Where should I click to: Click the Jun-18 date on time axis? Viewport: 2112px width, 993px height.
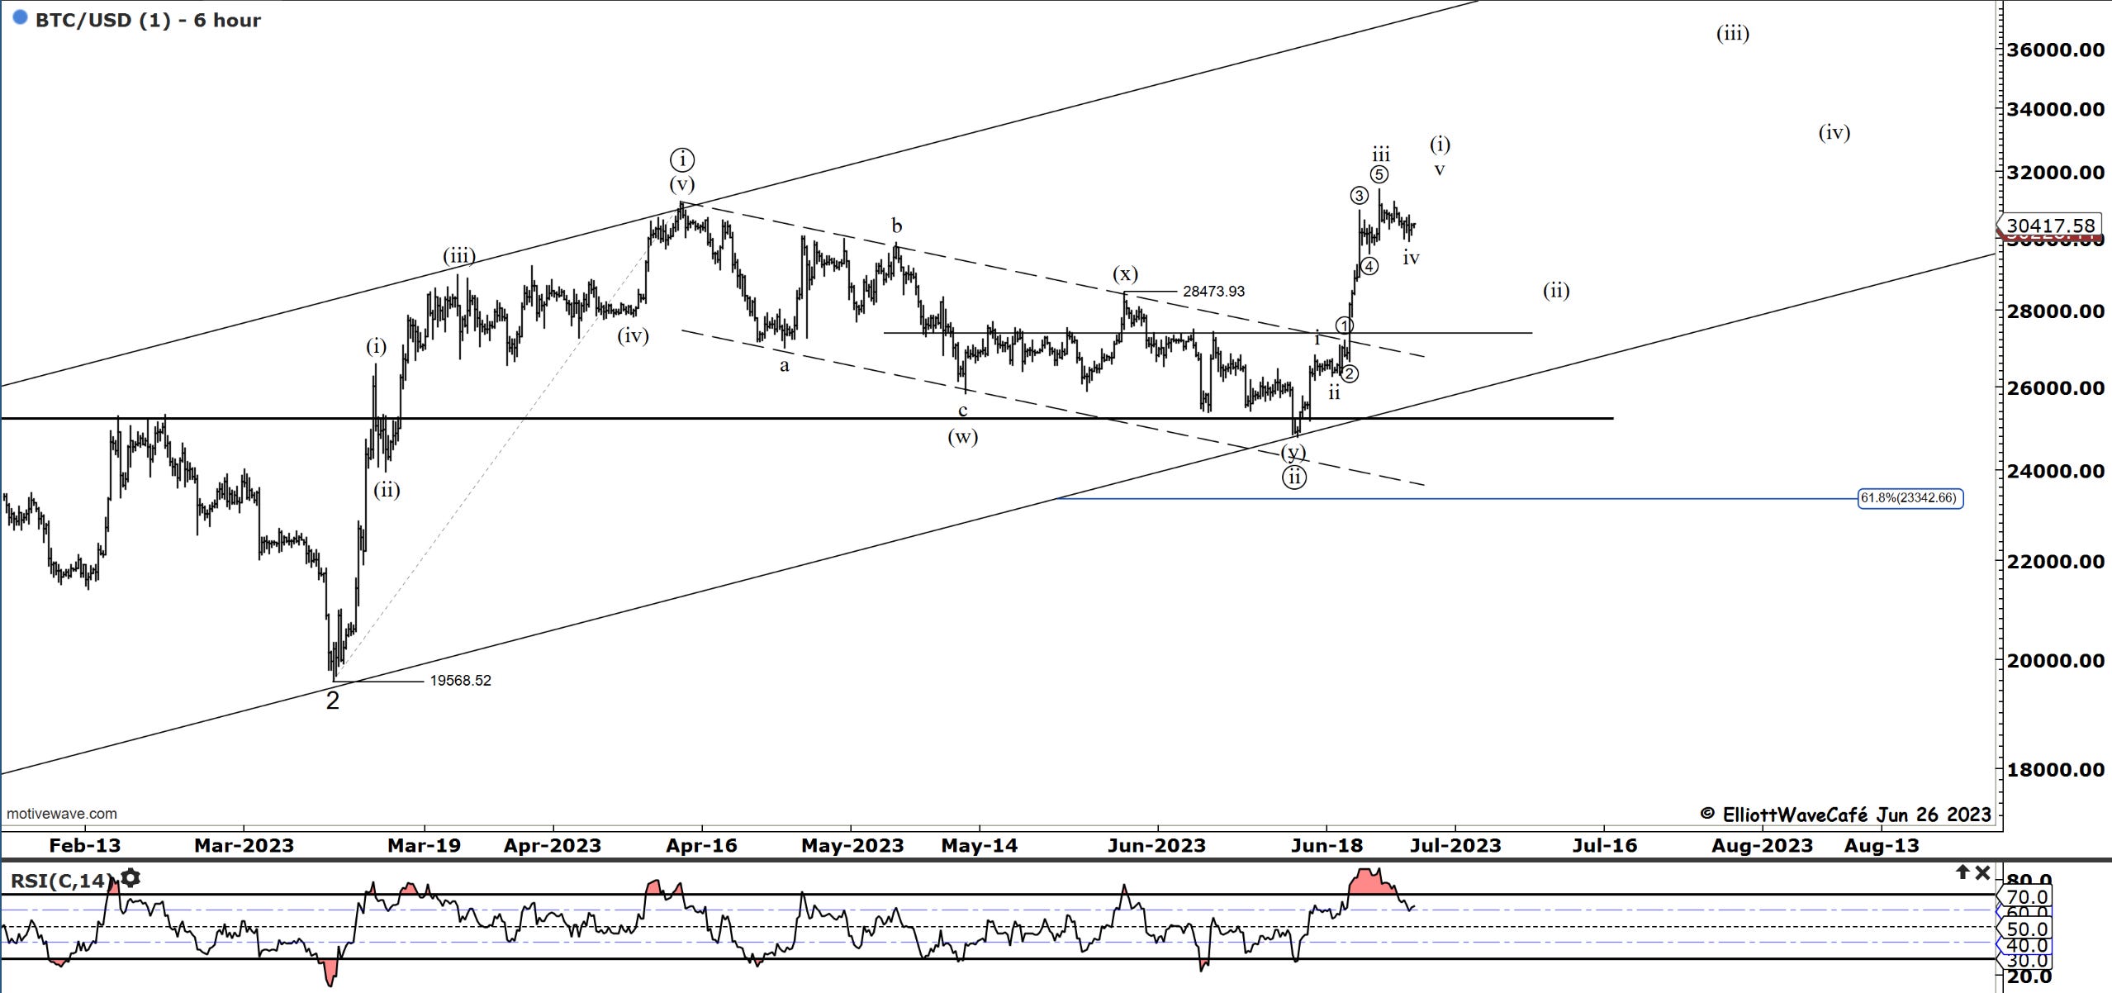[x=1327, y=846]
